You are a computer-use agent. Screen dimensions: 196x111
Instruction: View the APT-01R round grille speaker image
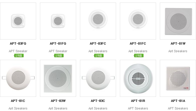(x=138, y=78)
